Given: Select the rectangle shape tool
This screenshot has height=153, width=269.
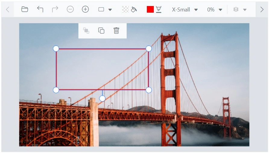Looking at the screenshot, I should coord(101,9).
